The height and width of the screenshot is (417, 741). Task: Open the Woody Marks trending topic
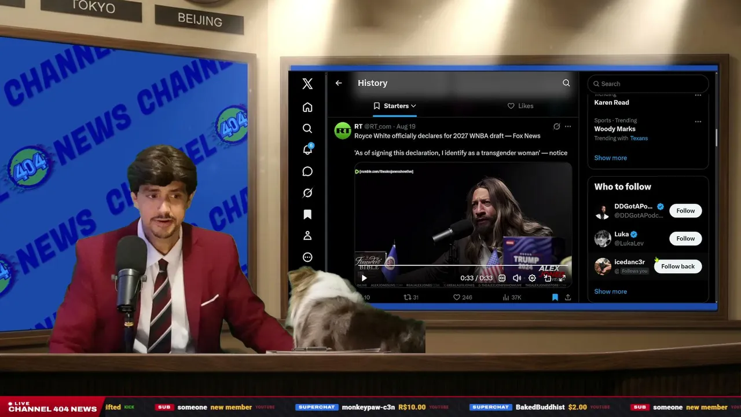615,129
